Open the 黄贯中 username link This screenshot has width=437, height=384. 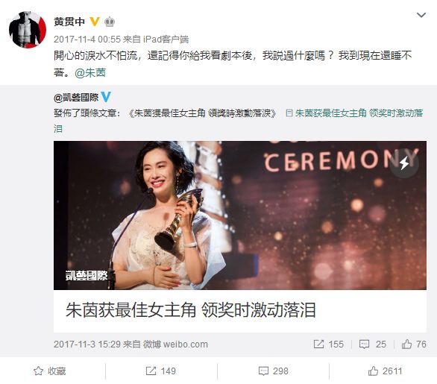[69, 22]
